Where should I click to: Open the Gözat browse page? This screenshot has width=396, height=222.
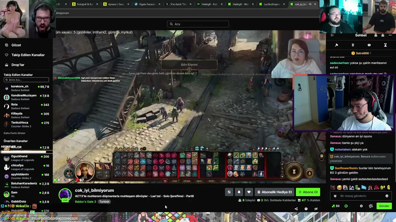(13, 45)
